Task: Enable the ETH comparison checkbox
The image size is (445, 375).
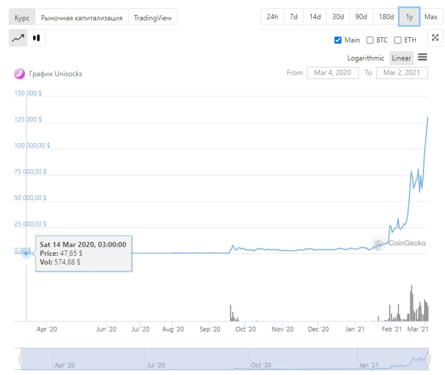Action: point(398,40)
